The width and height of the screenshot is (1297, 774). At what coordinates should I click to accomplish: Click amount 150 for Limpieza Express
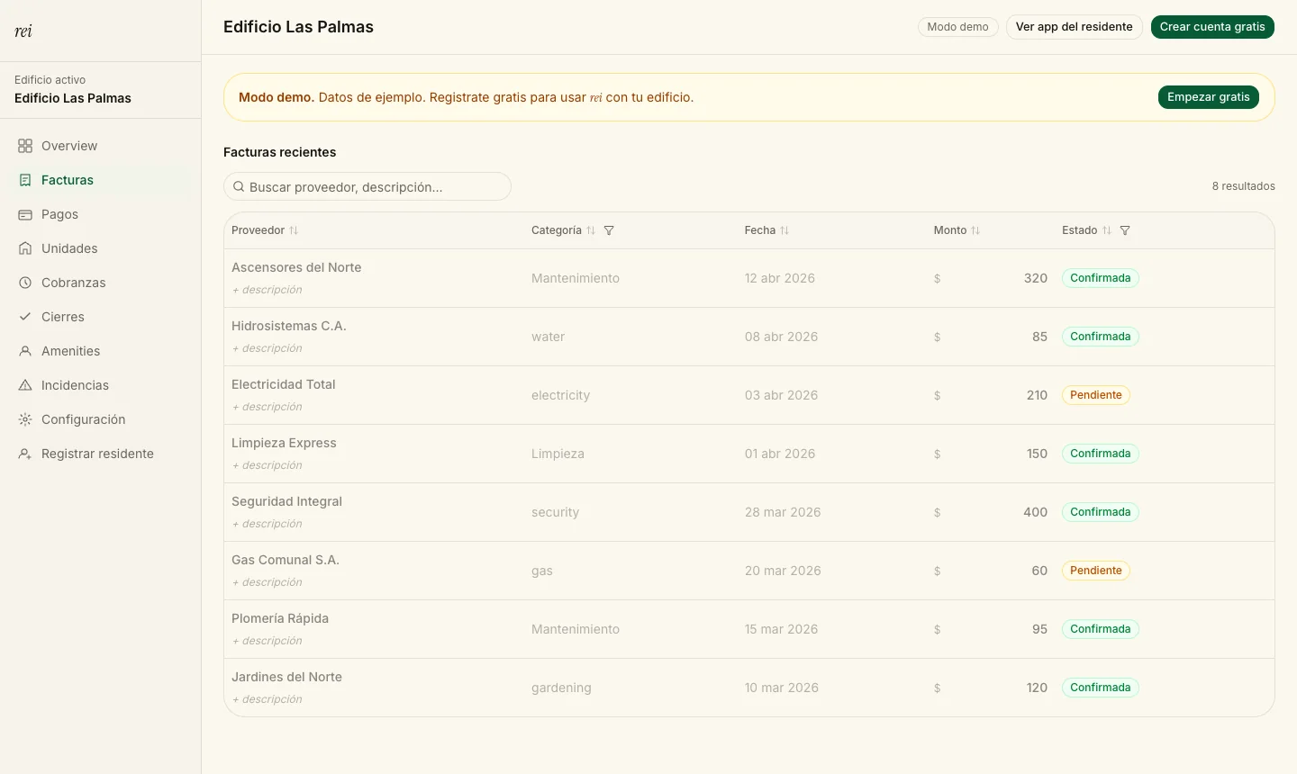click(x=1037, y=454)
